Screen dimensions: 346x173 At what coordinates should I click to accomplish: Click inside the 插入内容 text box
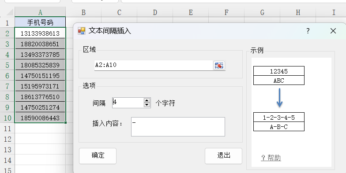(x=178, y=127)
